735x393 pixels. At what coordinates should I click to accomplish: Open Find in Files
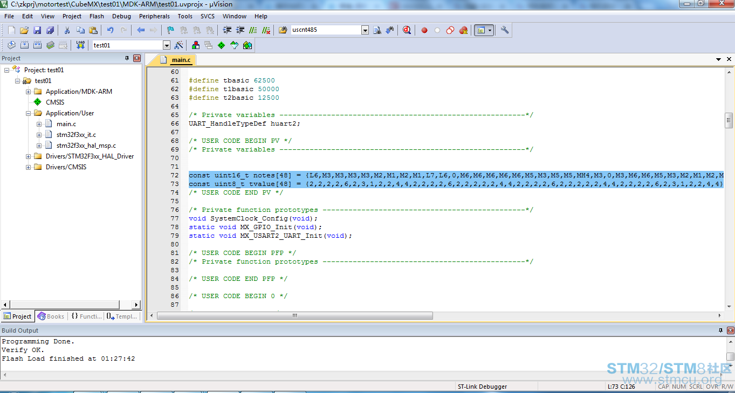coord(283,30)
